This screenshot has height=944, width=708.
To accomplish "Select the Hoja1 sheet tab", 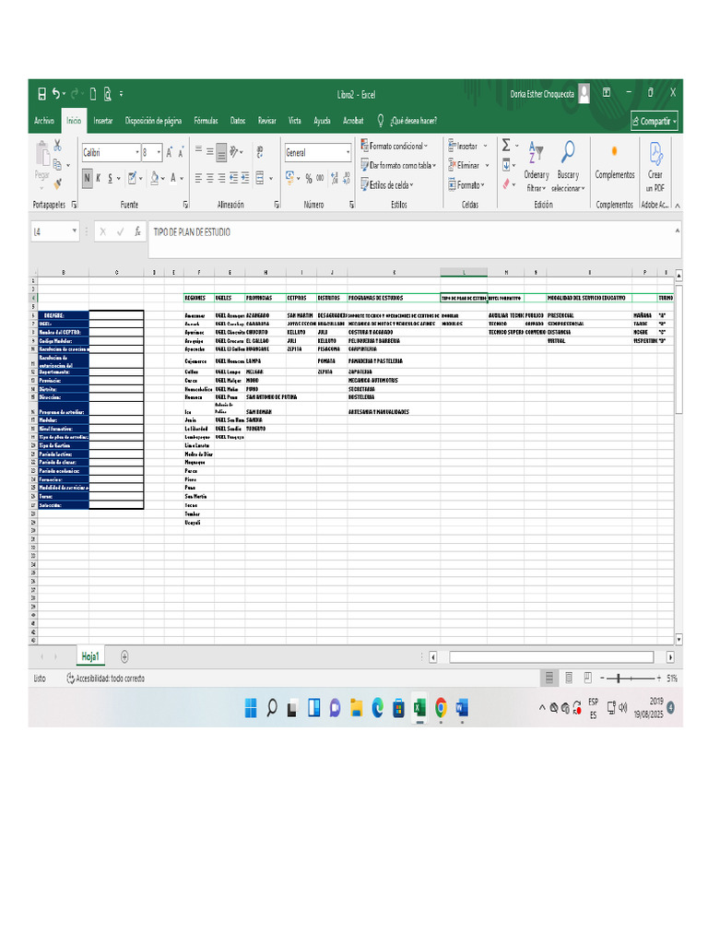I will [x=90, y=656].
